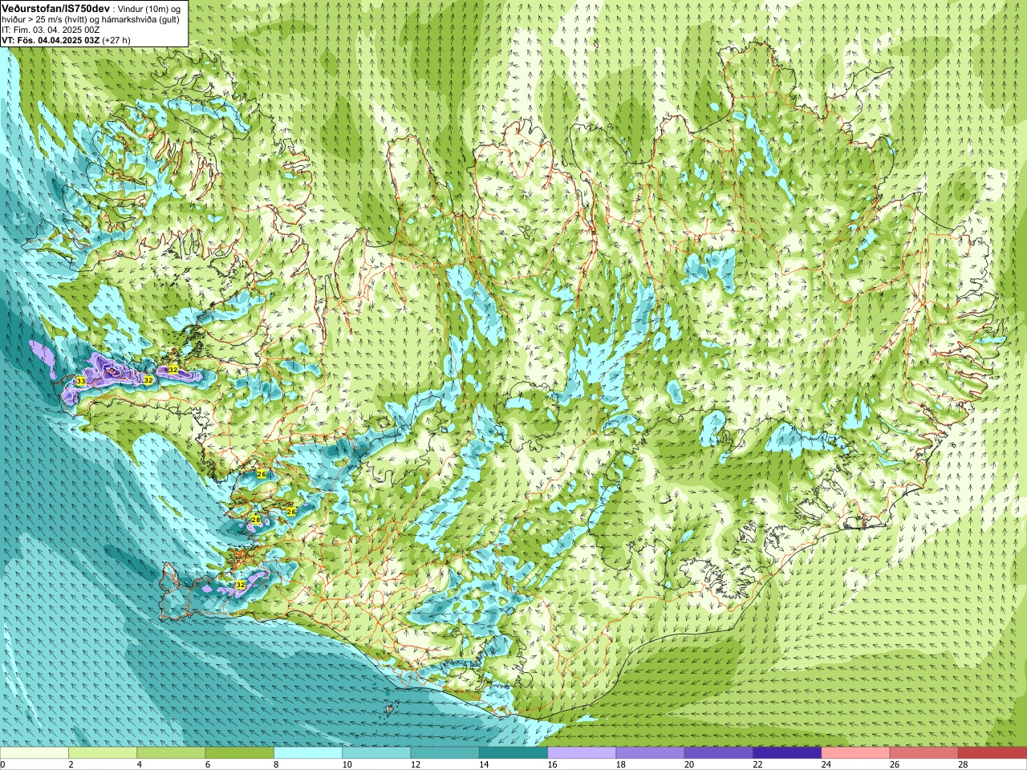Image resolution: width=1027 pixels, height=770 pixels.
Task: Click the 26–28 m/s salmon legend swatch
Action: (923, 753)
